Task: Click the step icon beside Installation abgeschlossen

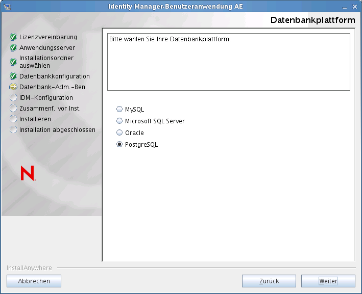Action: (x=13, y=130)
